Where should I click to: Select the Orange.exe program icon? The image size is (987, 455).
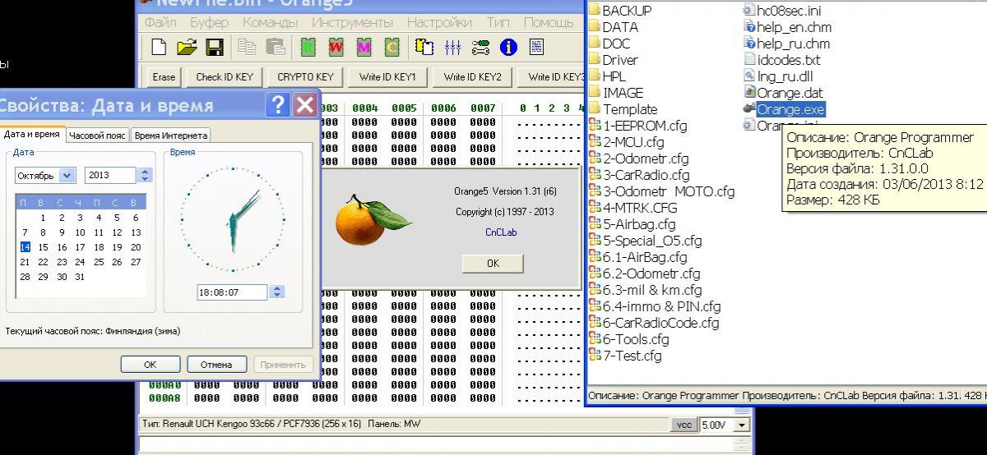coord(749,108)
